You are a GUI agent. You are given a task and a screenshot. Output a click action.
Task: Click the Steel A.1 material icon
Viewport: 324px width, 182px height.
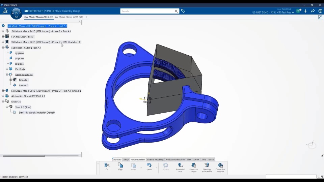(x=11, y=107)
